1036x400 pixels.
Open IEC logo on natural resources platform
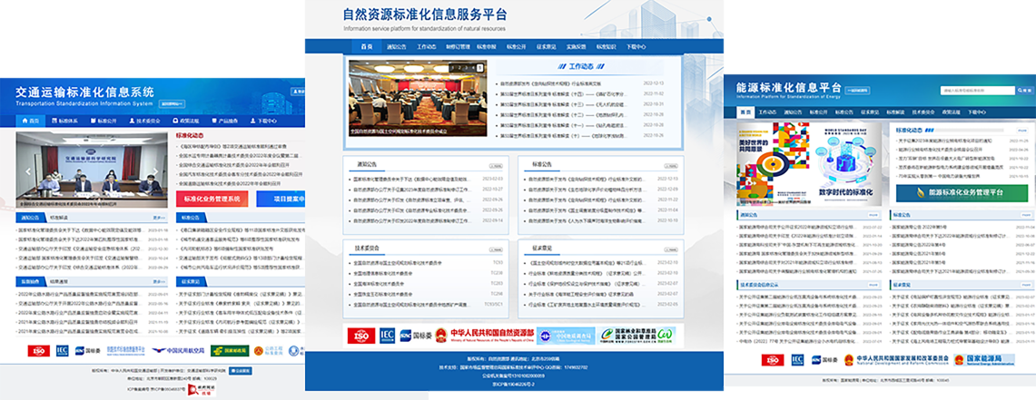(387, 336)
